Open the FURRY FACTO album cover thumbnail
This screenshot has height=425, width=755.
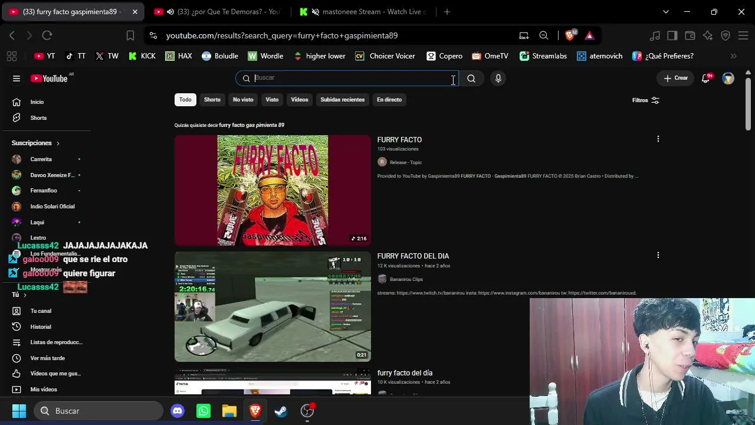click(x=273, y=190)
